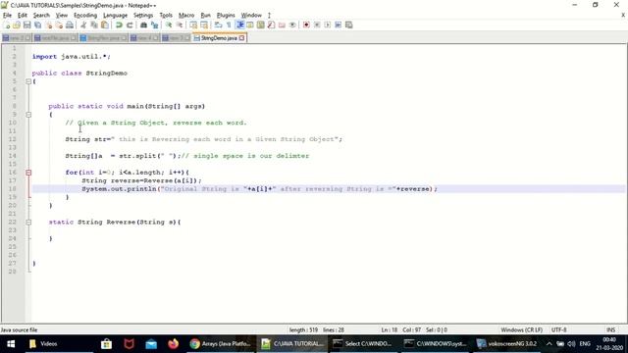
Task: Switch to the new 3 tab
Action: (x=176, y=38)
